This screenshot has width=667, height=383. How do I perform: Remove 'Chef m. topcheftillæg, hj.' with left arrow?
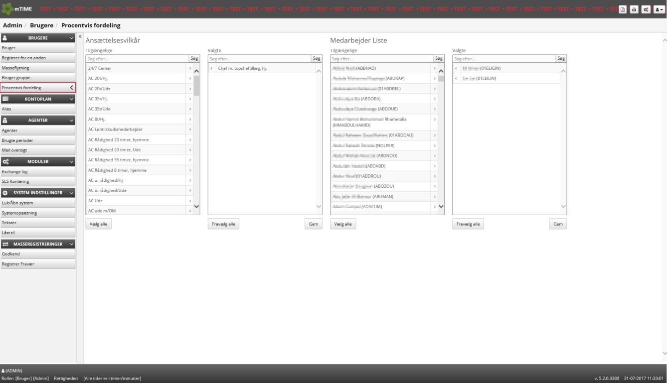point(212,68)
